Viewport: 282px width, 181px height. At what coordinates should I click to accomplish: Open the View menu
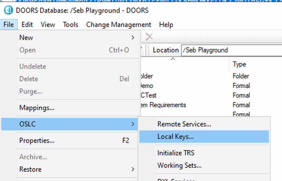(x=48, y=25)
